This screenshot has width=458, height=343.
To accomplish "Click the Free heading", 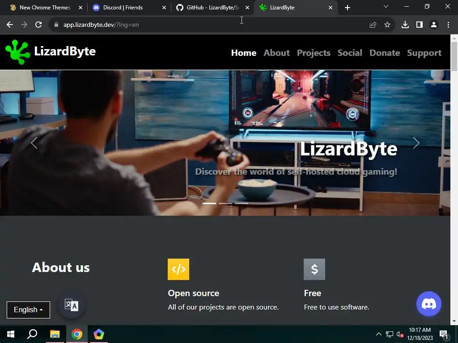I will click(x=312, y=293).
